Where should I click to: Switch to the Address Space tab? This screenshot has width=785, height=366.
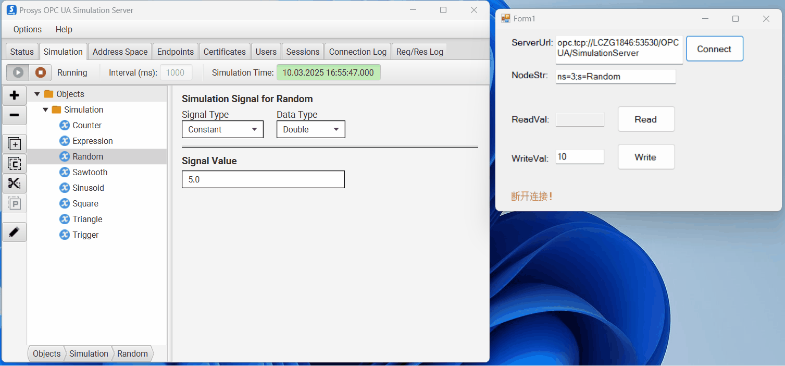click(120, 52)
